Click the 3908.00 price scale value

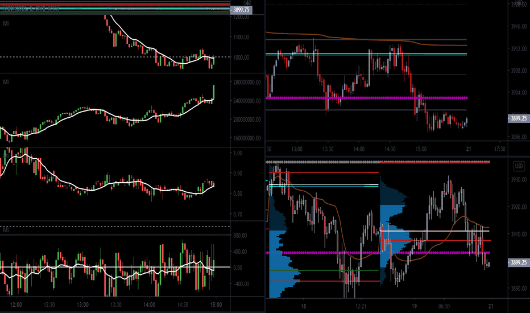tap(519, 71)
